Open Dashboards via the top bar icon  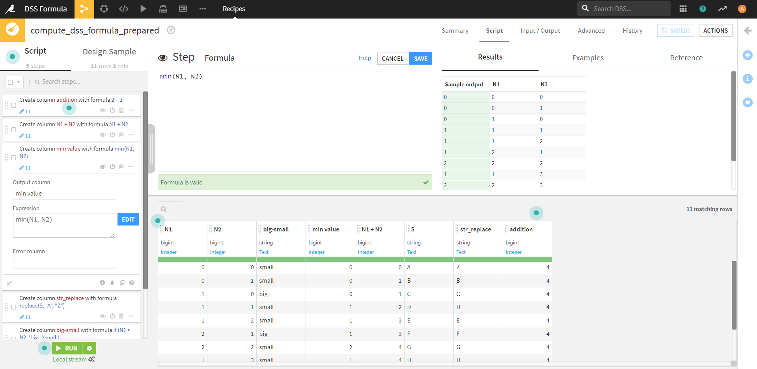tap(183, 9)
